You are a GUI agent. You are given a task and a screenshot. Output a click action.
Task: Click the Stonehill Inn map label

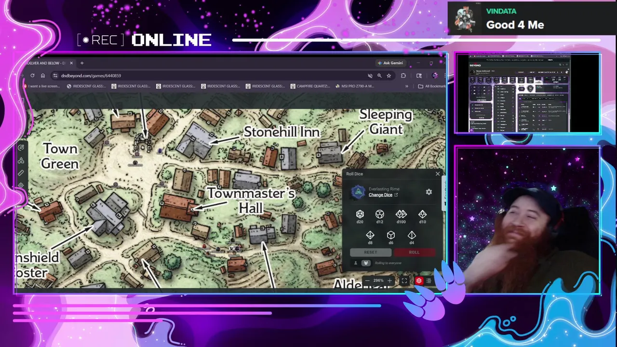pyautogui.click(x=282, y=132)
